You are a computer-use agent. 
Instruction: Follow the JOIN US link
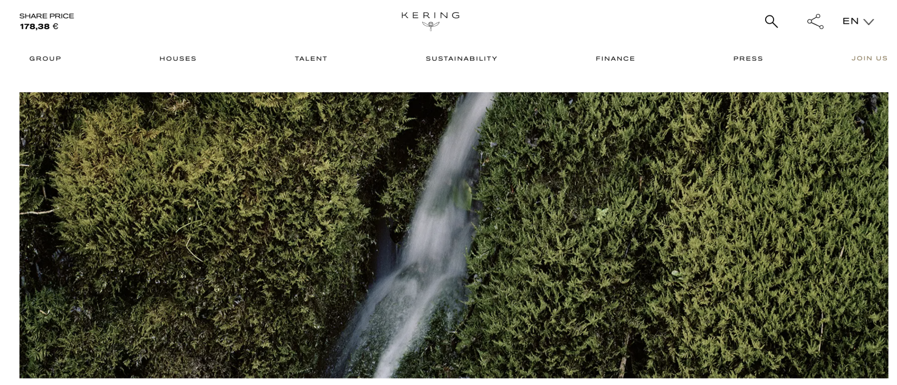click(870, 59)
